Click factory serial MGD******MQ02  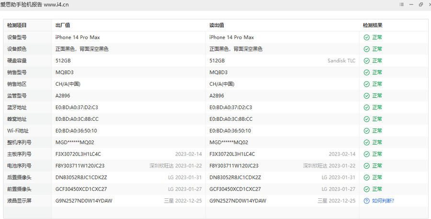(x=75, y=142)
